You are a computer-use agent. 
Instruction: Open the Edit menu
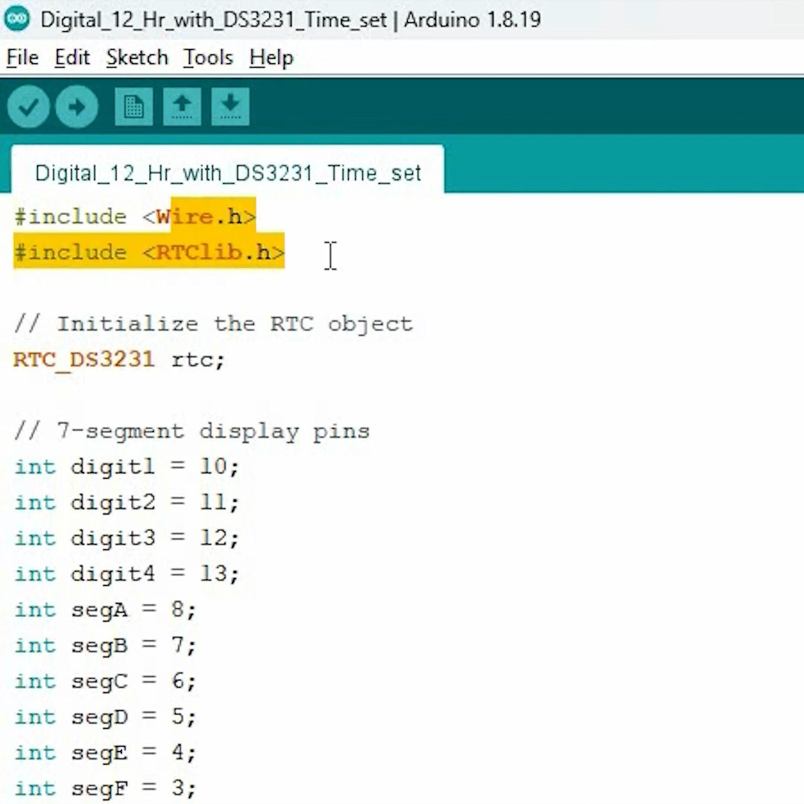pyautogui.click(x=73, y=58)
